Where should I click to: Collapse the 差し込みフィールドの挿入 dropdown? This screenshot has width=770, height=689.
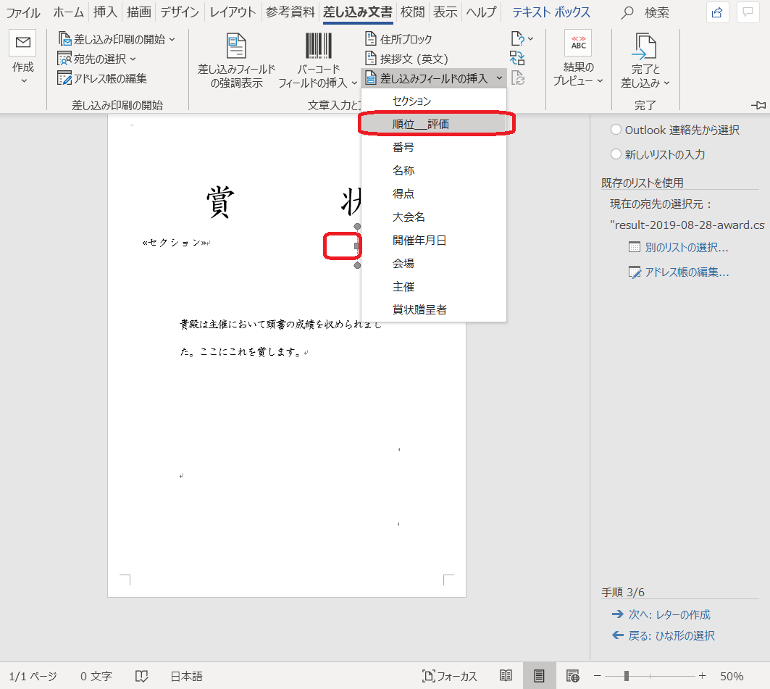(x=500, y=78)
